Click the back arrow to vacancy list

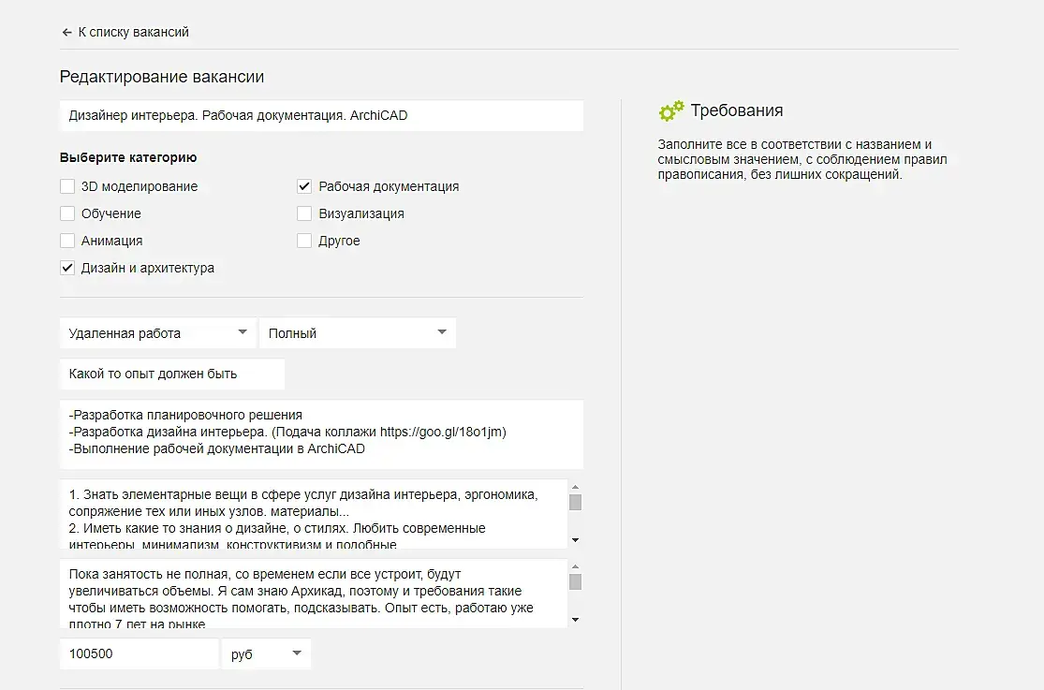(66, 33)
